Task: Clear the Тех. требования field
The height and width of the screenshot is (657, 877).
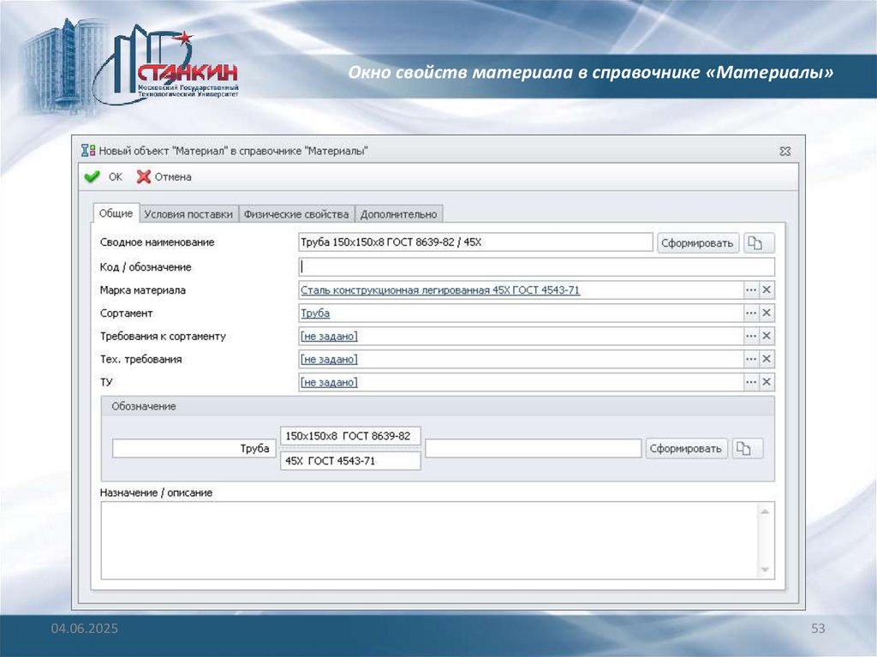Action: (x=767, y=359)
